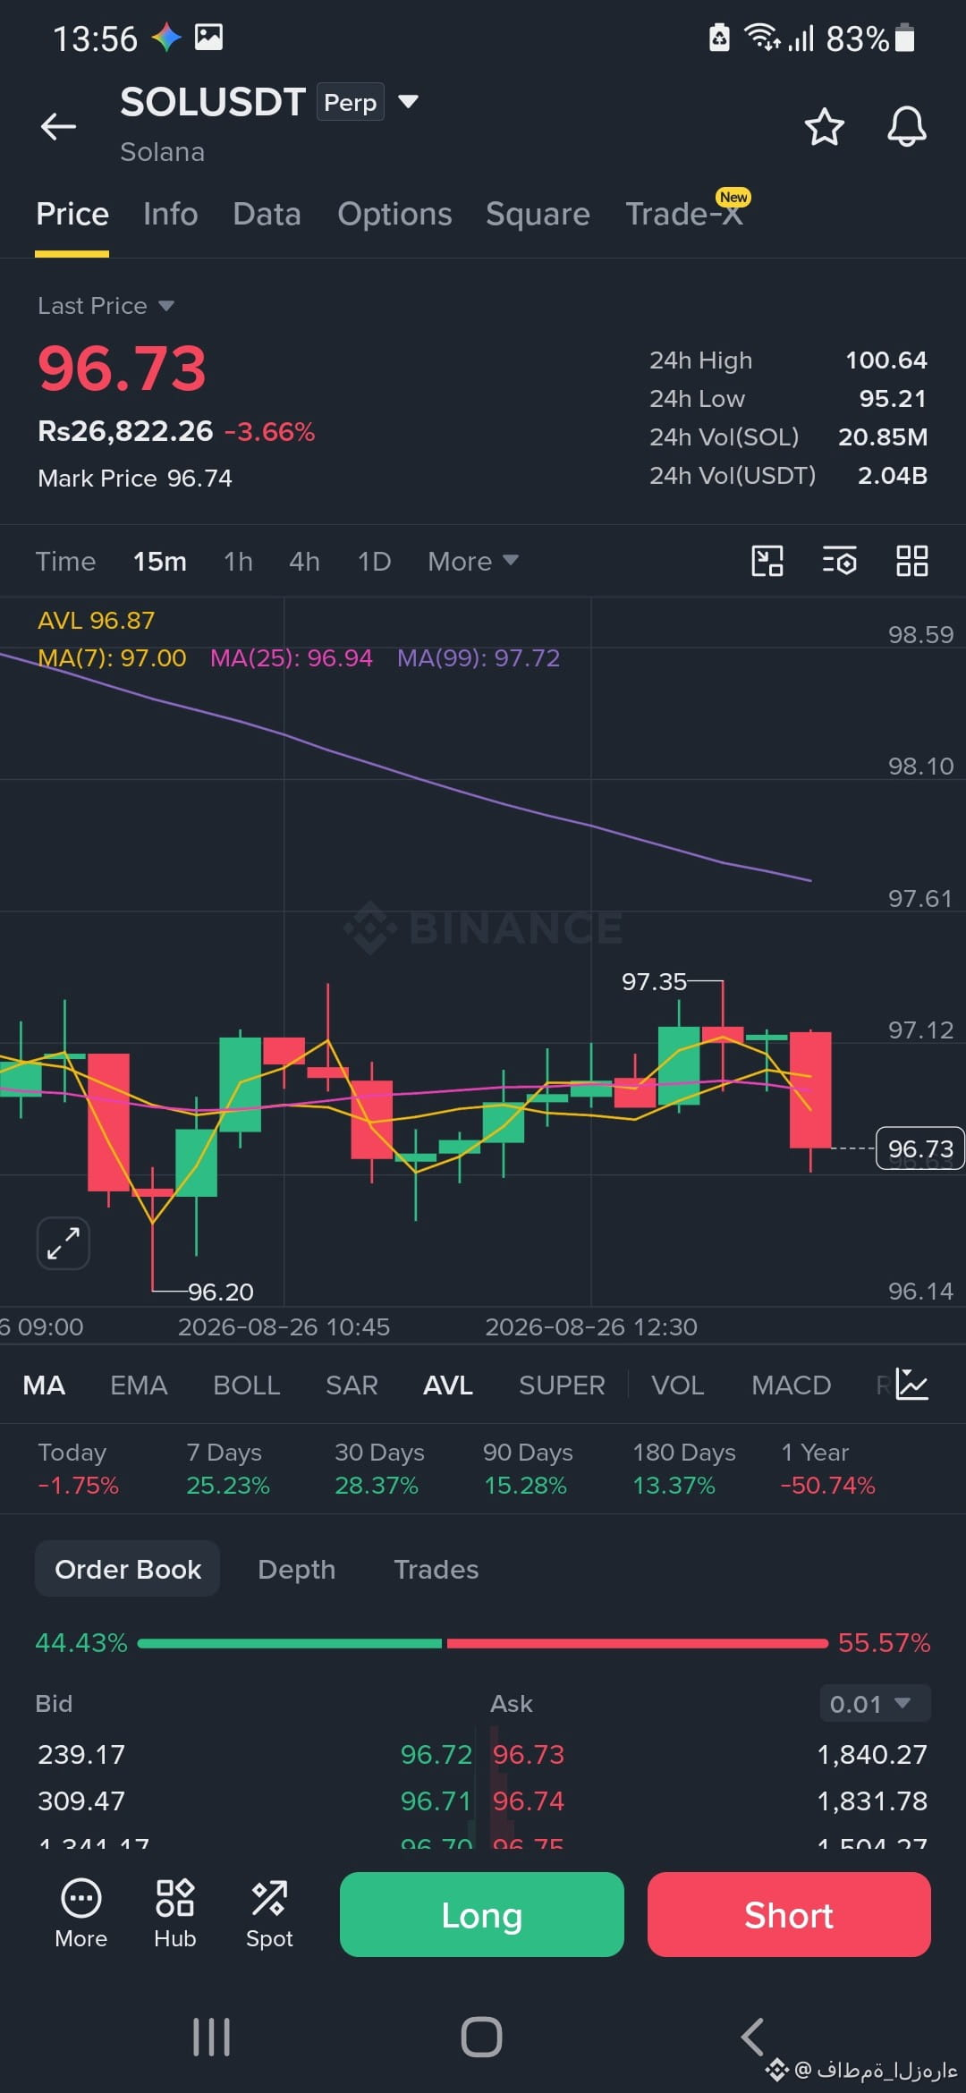Select the 1h chart interval

pyautogui.click(x=238, y=561)
